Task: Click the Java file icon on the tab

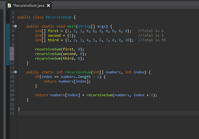Action: click(10, 5)
